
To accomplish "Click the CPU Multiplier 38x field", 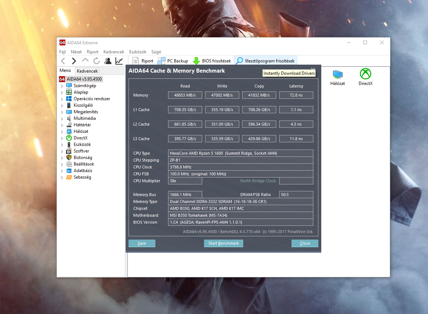I will pyautogui.click(x=185, y=181).
